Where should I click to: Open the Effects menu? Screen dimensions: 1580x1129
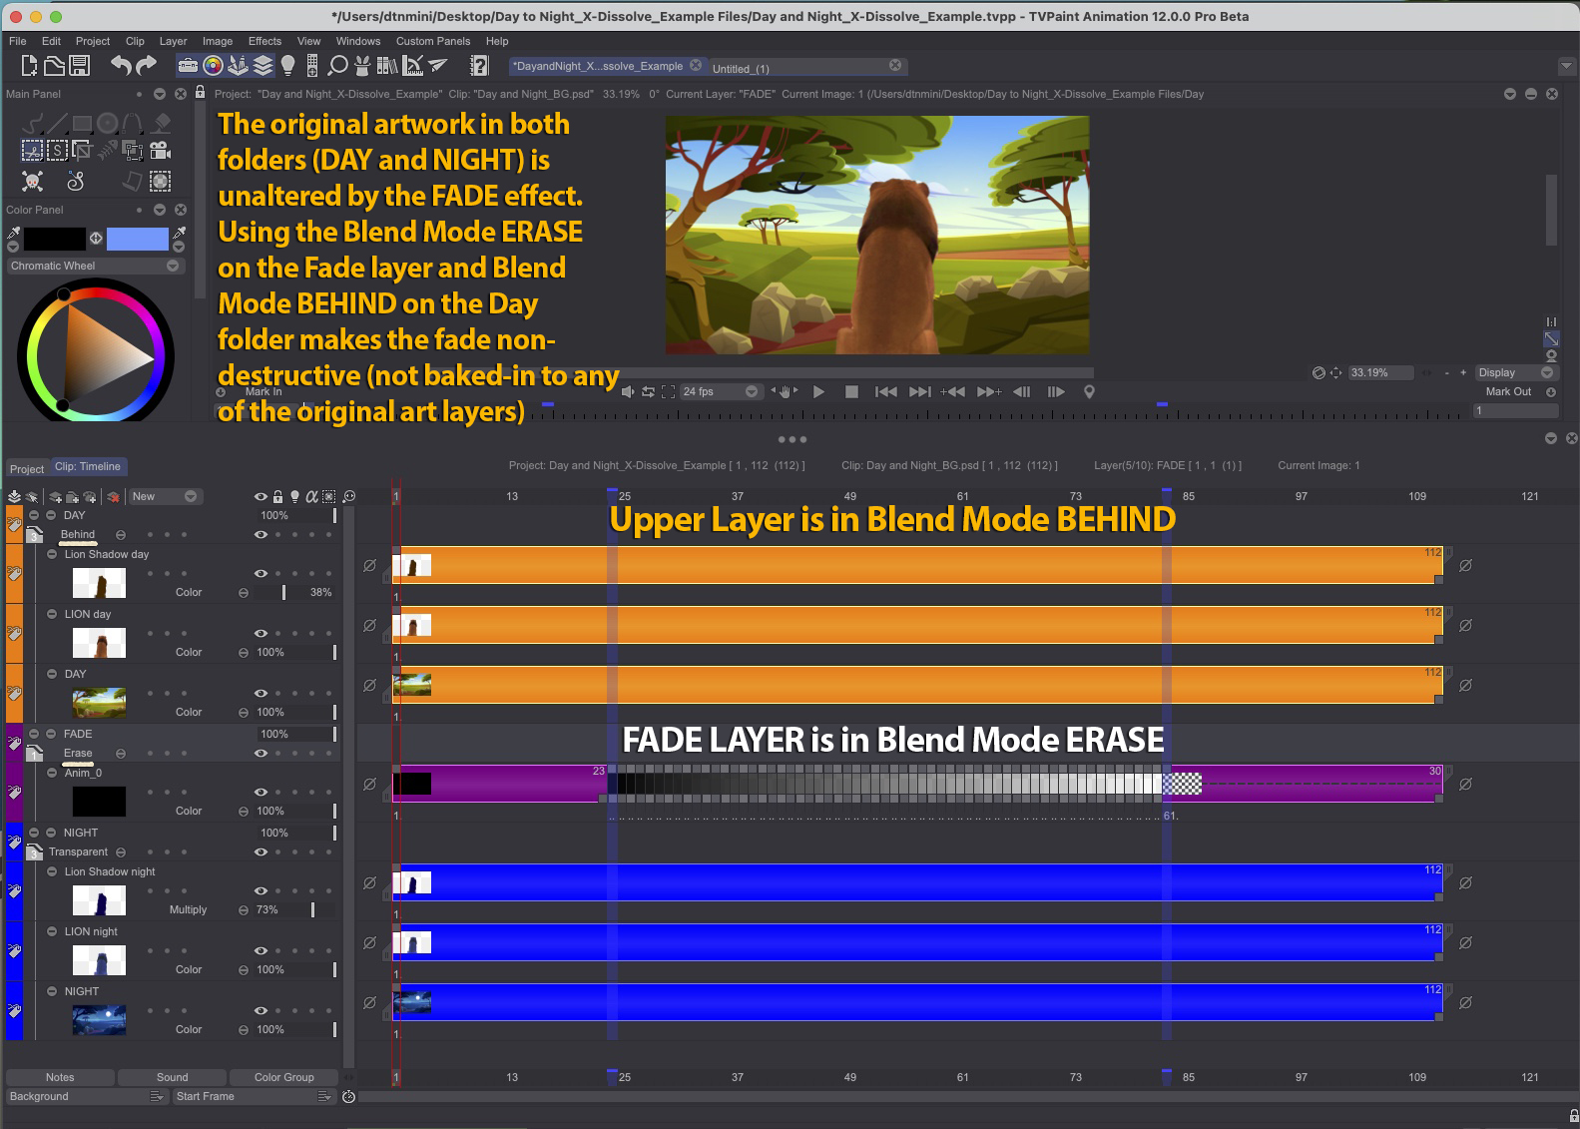tap(264, 41)
